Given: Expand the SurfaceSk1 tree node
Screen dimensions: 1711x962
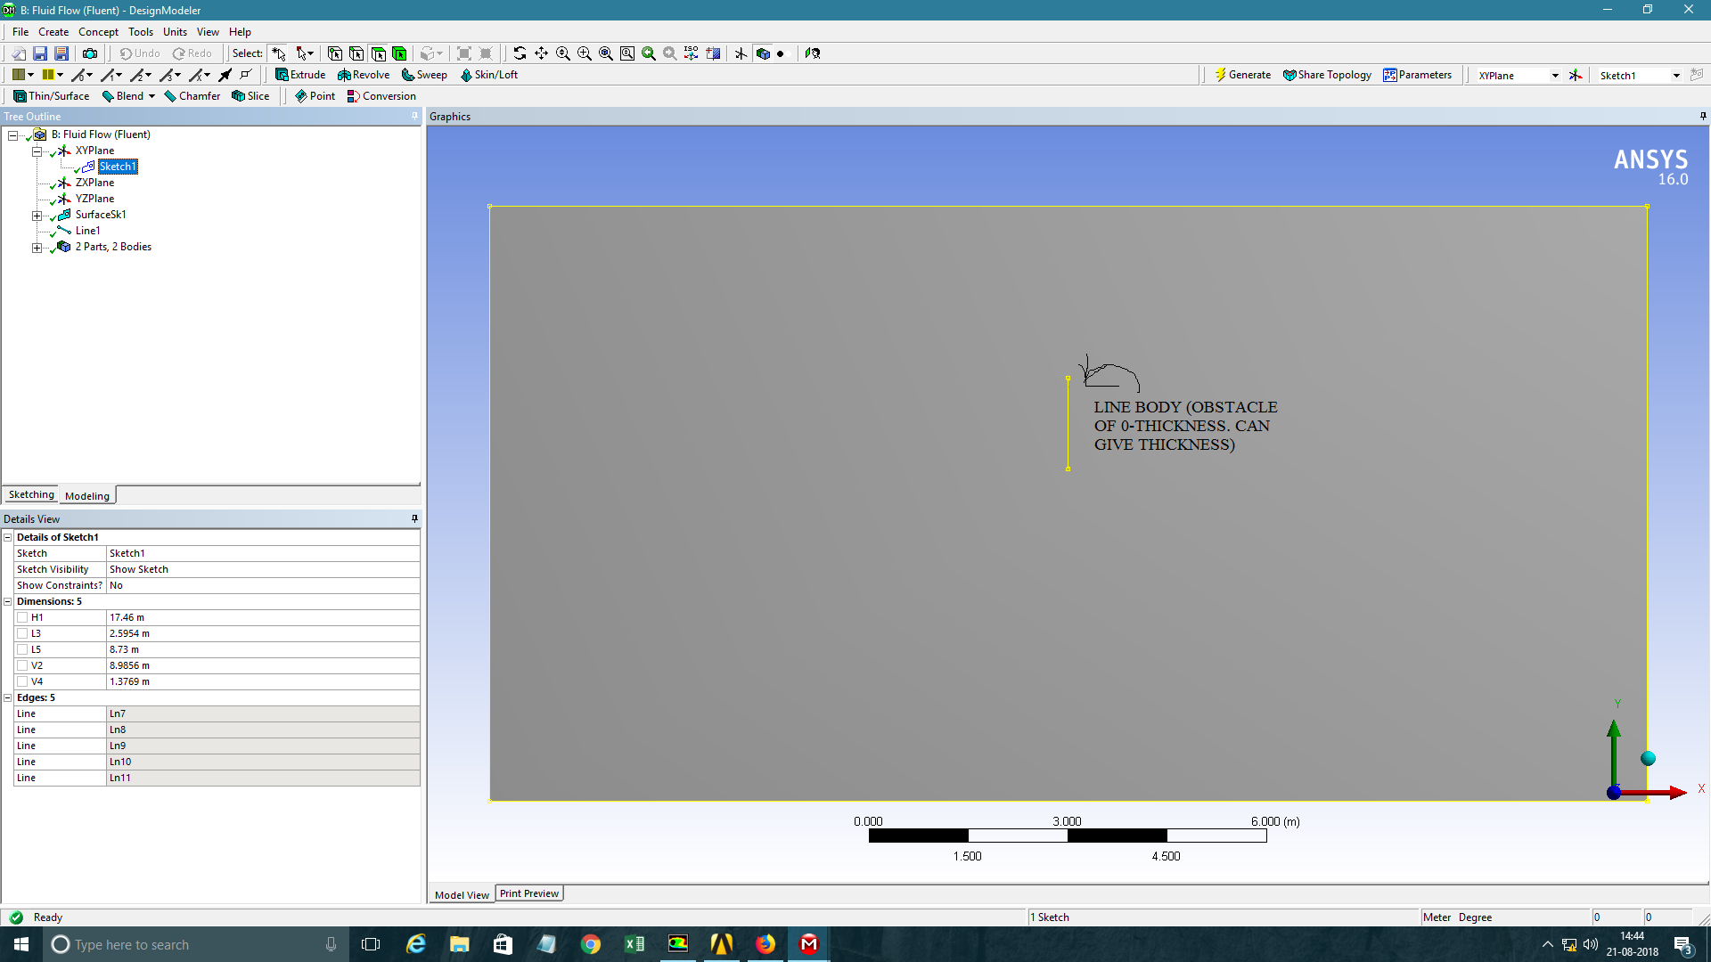Looking at the screenshot, I should (37, 216).
